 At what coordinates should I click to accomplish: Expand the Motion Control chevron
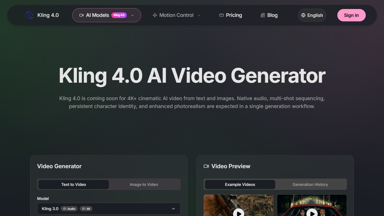pyautogui.click(x=199, y=15)
